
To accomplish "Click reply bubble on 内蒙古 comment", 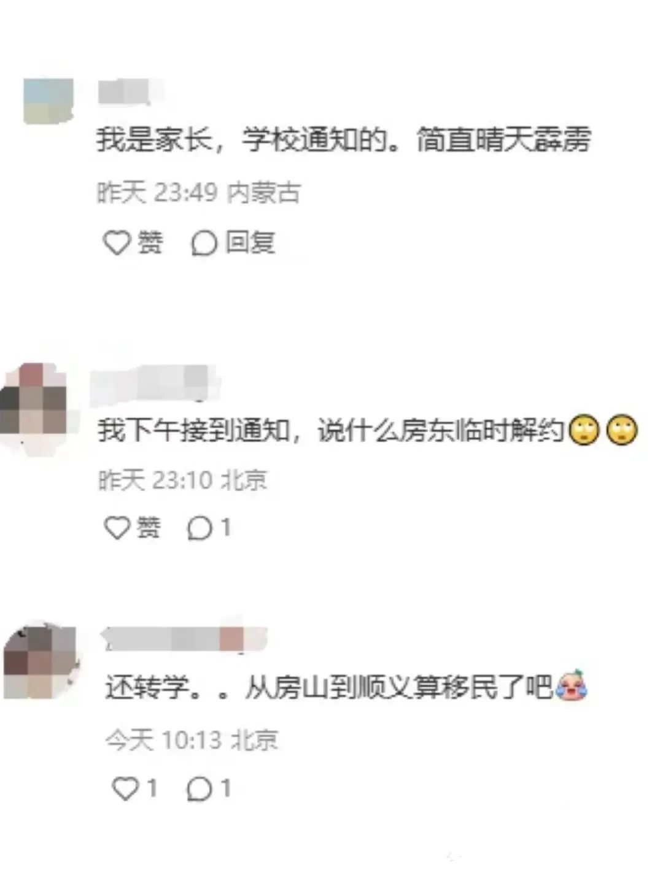I will tap(204, 243).
